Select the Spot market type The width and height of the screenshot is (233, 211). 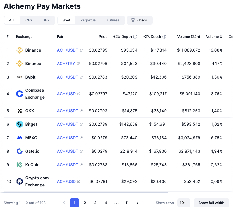(66, 20)
